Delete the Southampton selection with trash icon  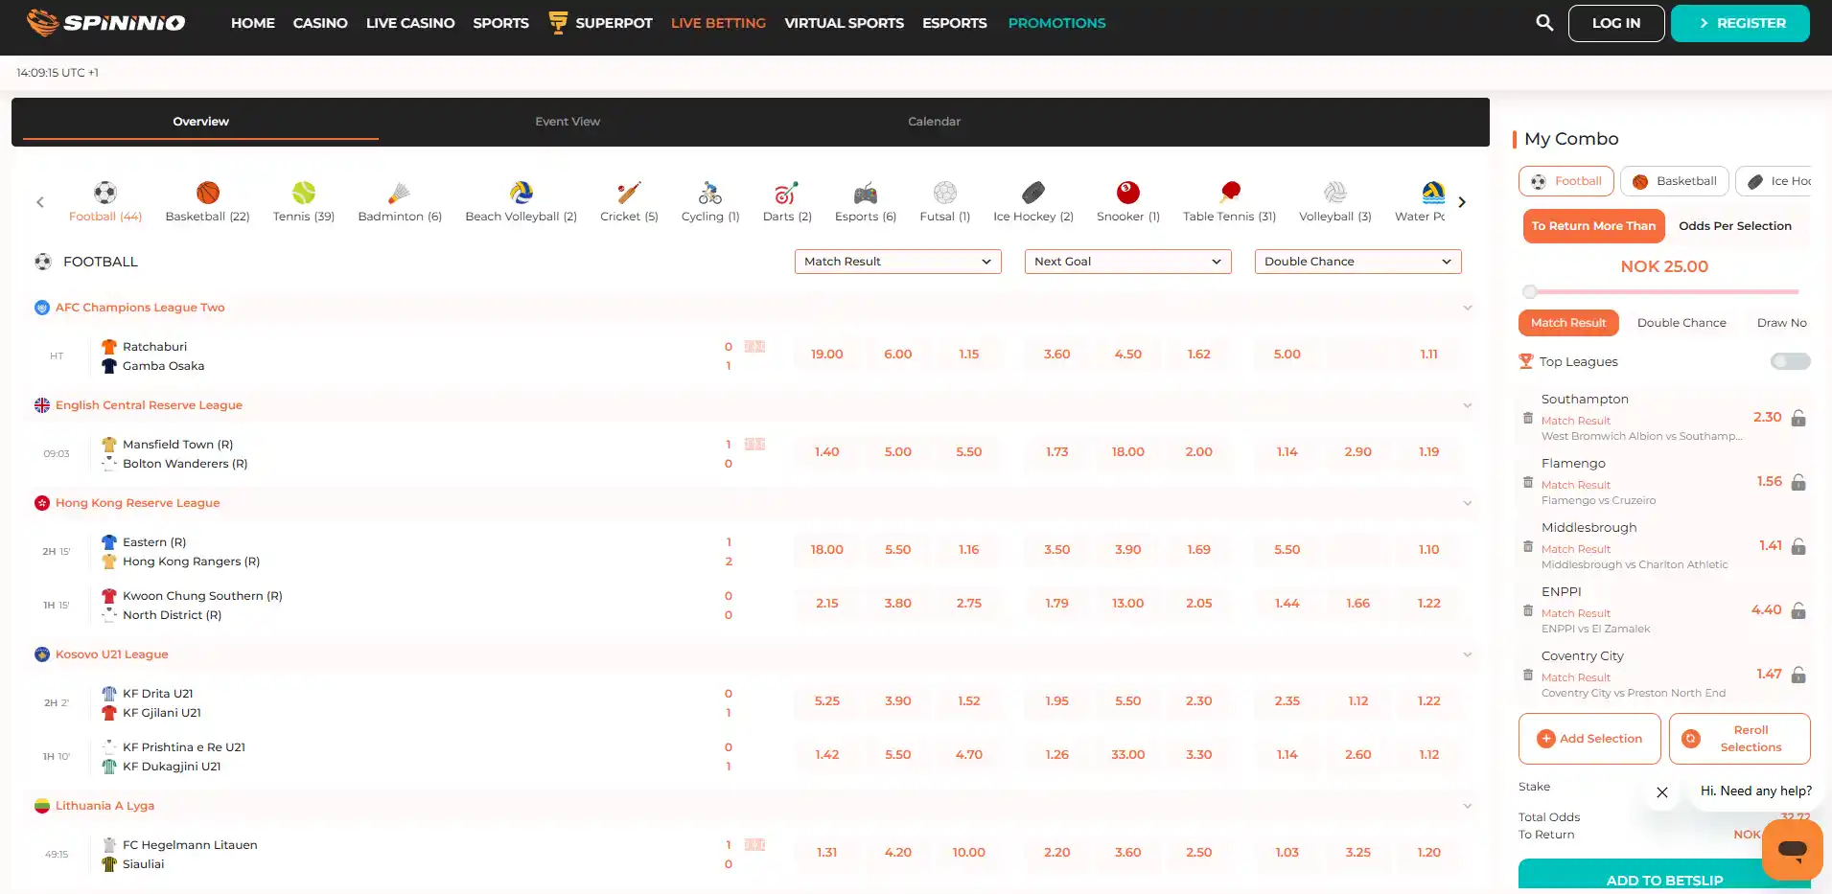tap(1528, 418)
